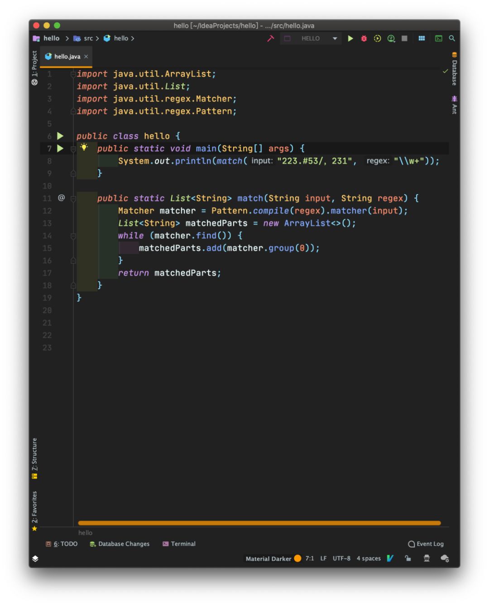Open Project Structure grid icon
The height and width of the screenshot is (606, 489).
[422, 38]
